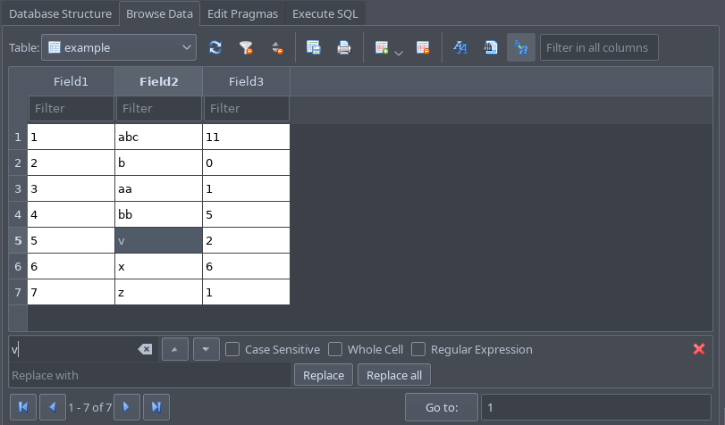
Task: Clear all filters using the funnel icon
Action: 246,47
